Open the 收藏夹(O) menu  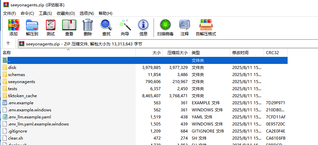[66, 13]
